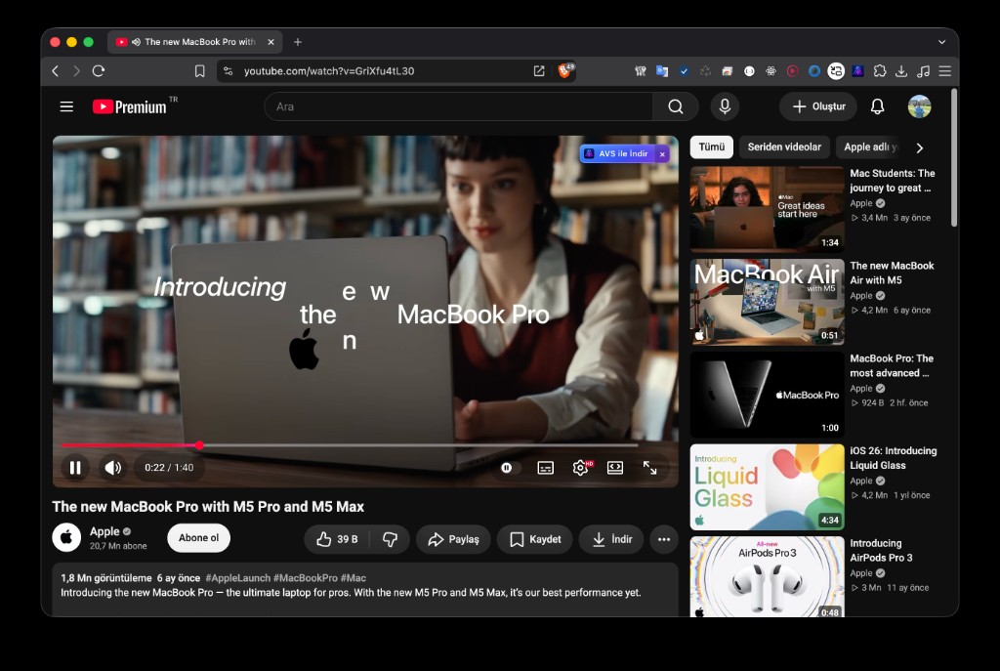Open the Extensions puzzle piece menu
The image size is (1000, 671).
(x=880, y=70)
